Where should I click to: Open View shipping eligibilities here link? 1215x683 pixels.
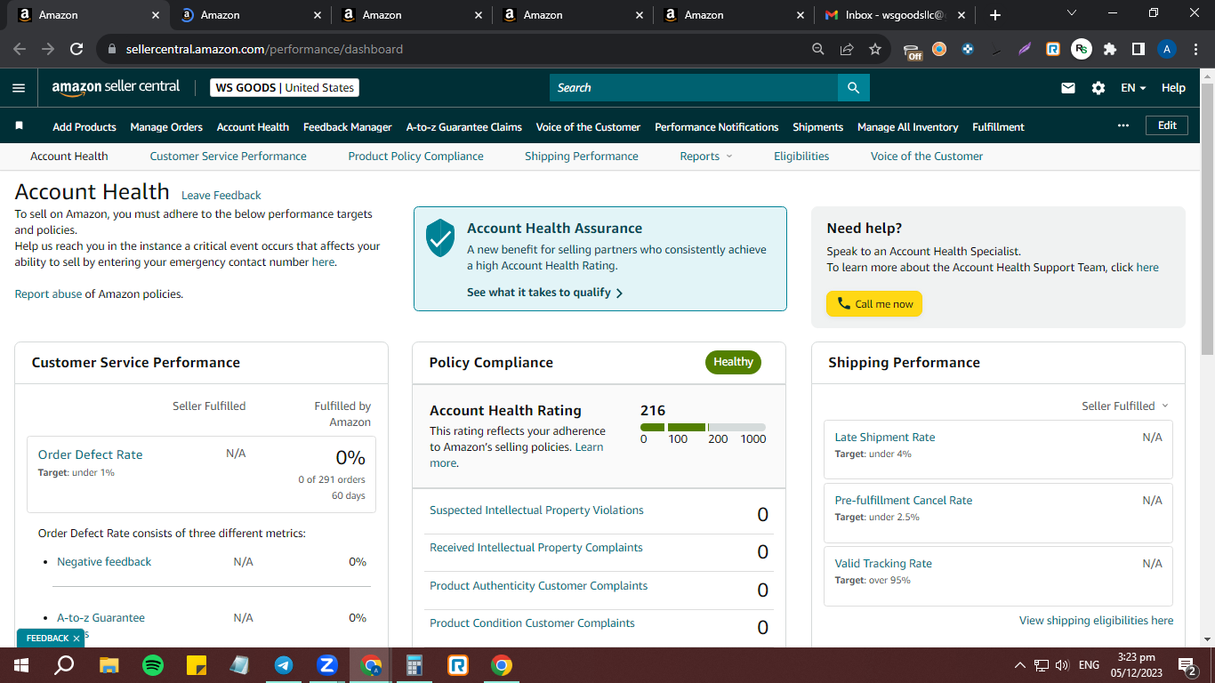click(1097, 620)
